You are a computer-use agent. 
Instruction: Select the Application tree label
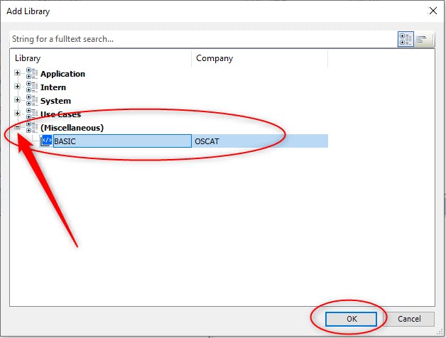tap(63, 74)
